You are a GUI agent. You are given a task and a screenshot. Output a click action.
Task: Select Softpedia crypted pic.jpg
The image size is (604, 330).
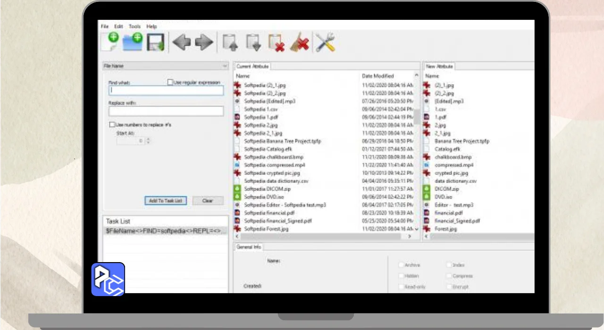pos(272,173)
